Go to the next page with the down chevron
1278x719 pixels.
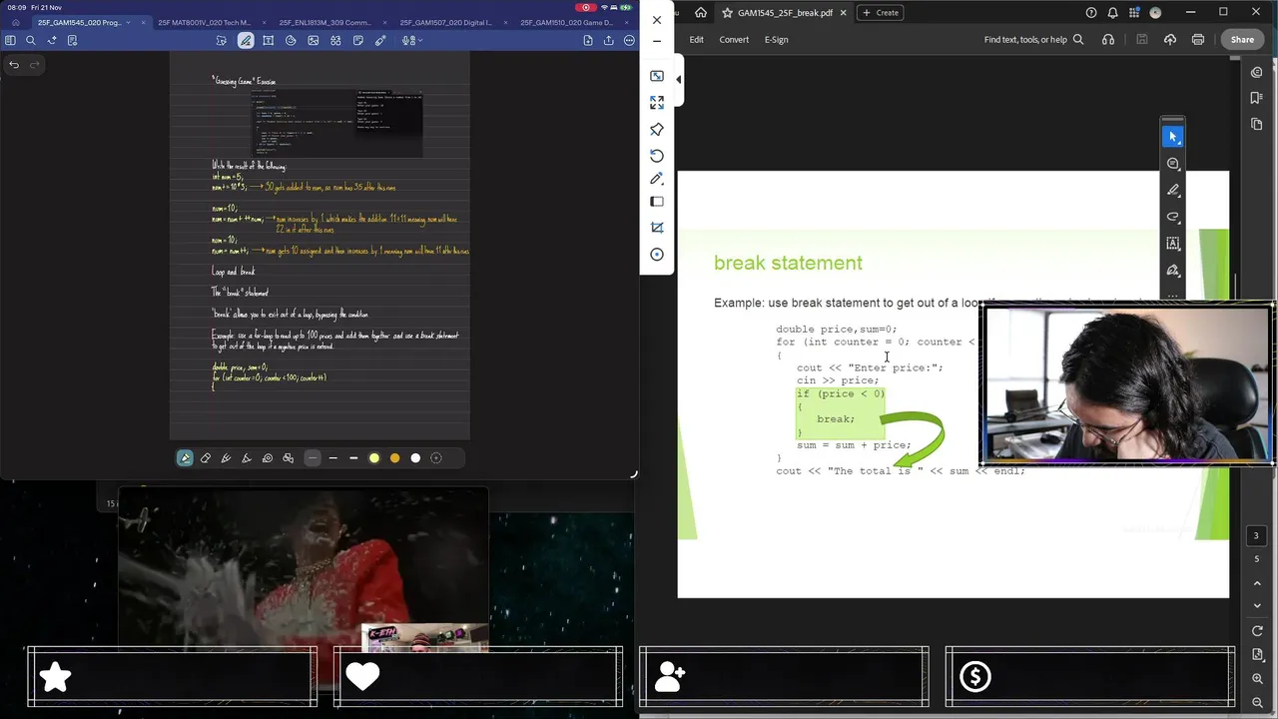click(1257, 605)
